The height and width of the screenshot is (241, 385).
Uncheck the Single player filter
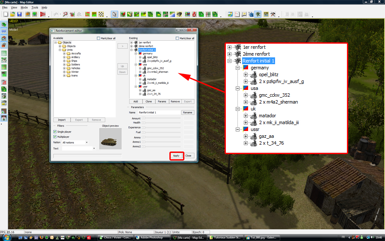click(x=55, y=132)
